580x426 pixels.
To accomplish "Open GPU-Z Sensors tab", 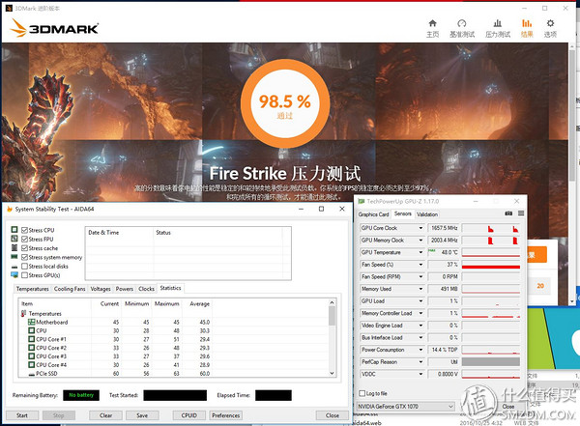I will click(x=403, y=213).
